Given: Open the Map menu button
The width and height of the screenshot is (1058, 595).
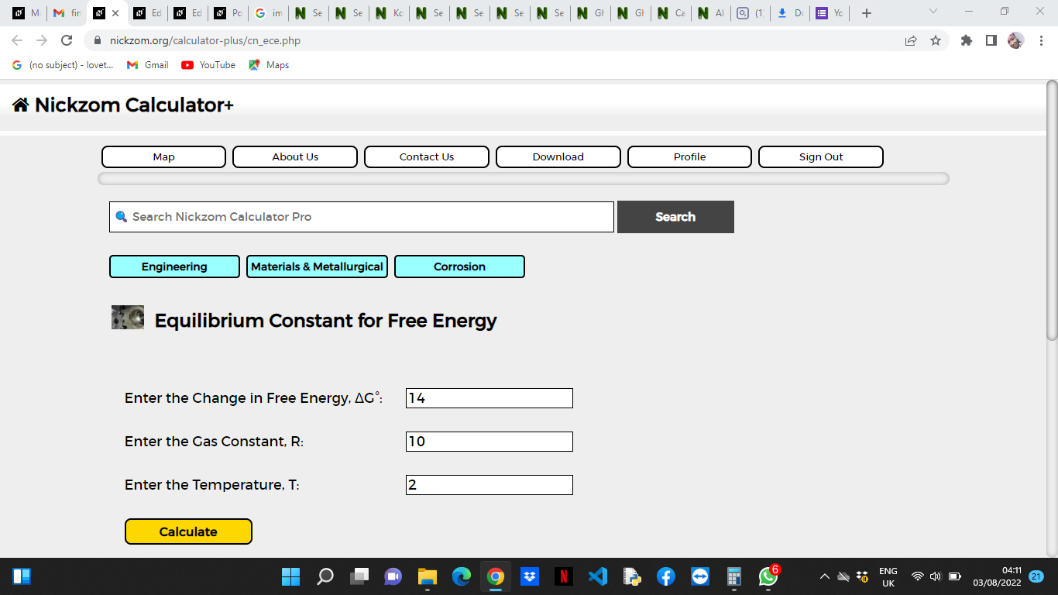Looking at the screenshot, I should pyautogui.click(x=163, y=156).
